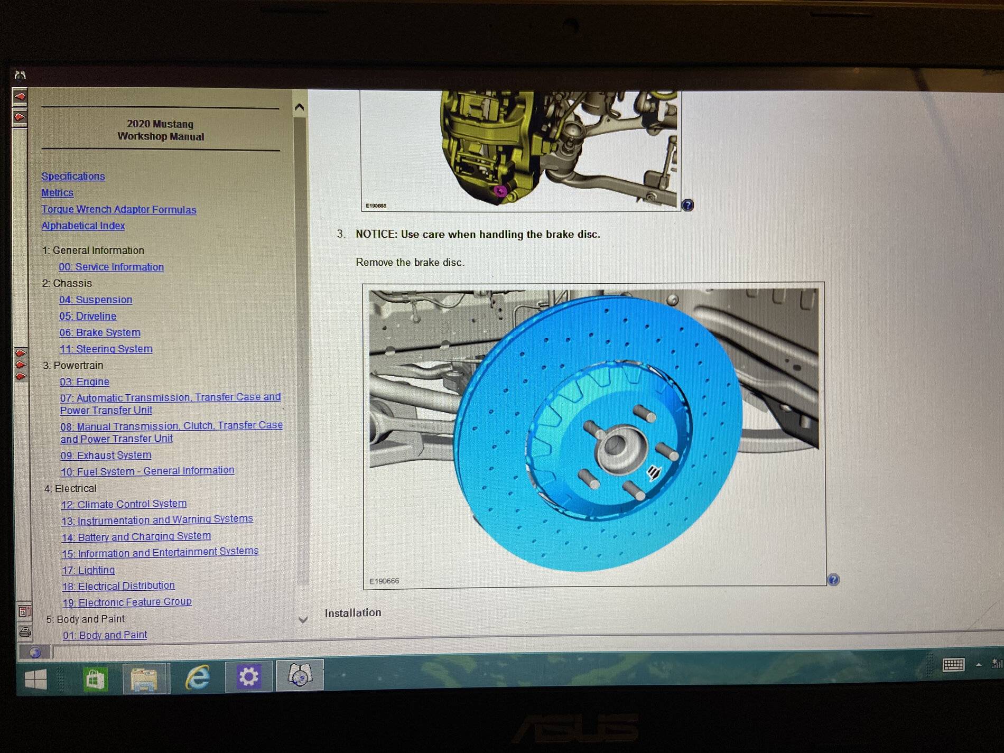
Task: Click the '5: Body and Paint' group heading
Action: [85, 619]
